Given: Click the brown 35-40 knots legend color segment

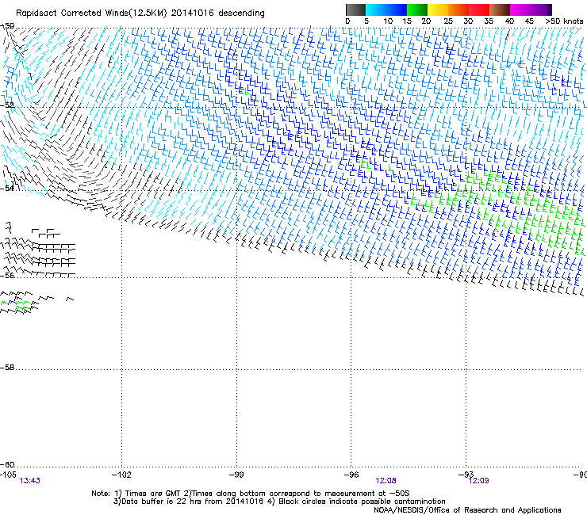Looking at the screenshot, I should coord(500,10).
